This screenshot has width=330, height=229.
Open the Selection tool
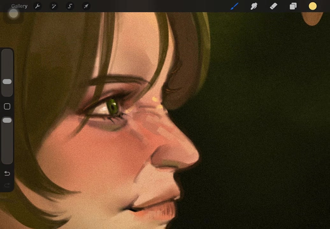point(70,6)
